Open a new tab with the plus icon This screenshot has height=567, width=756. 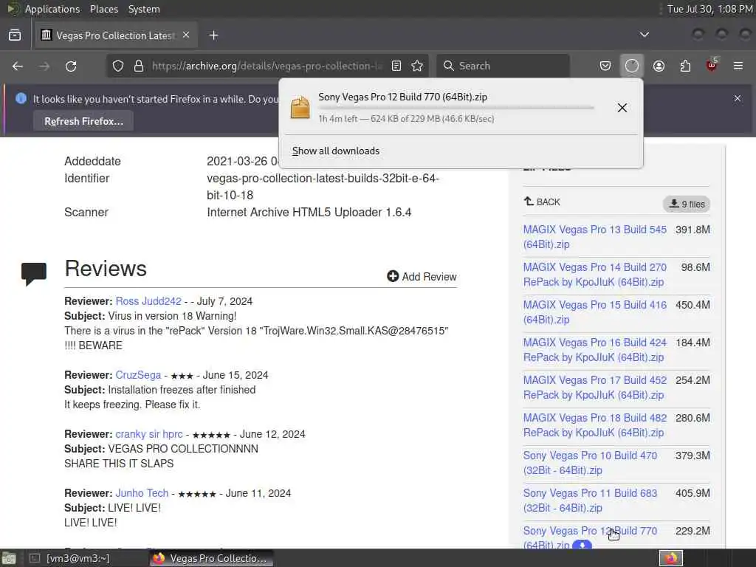click(x=213, y=35)
